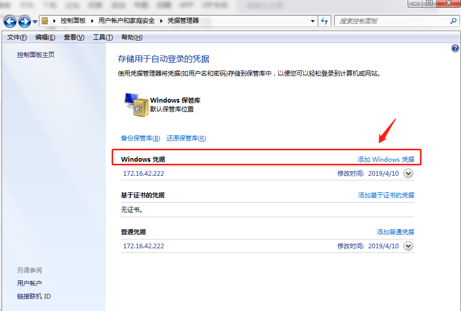Open 链接联机 ID in the sidebar
Viewport: 461px width, 311px height.
click(34, 296)
